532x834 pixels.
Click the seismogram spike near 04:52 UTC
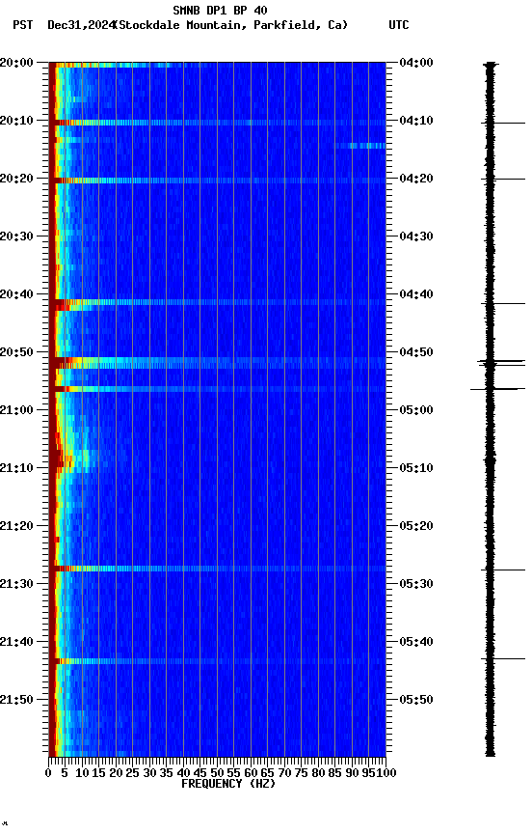[x=500, y=363]
